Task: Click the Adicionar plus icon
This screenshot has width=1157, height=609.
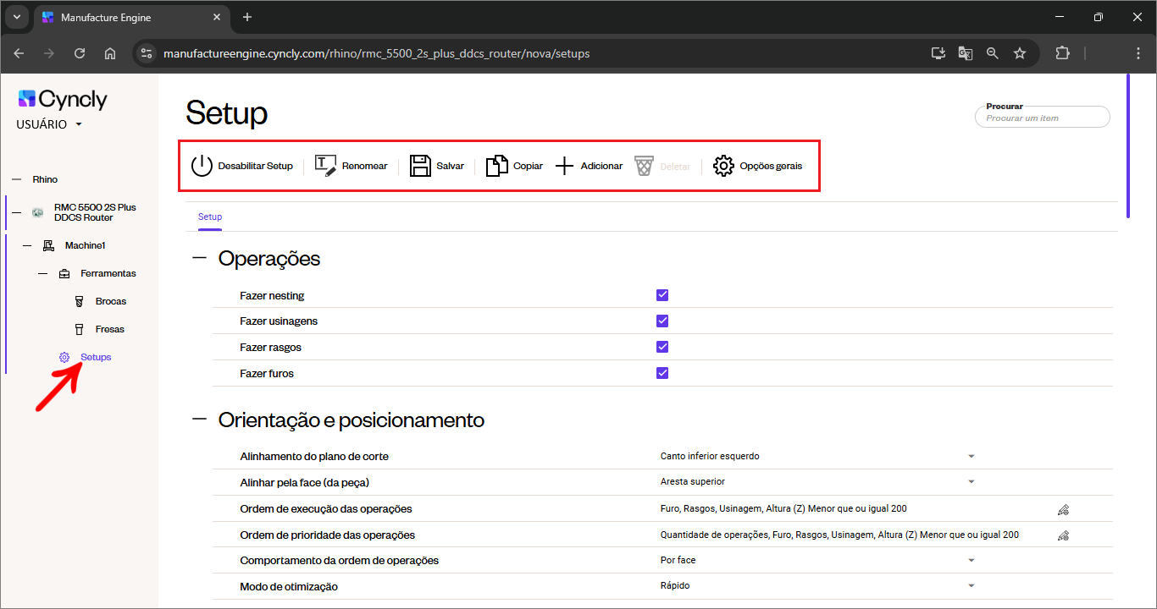Action: [x=565, y=166]
